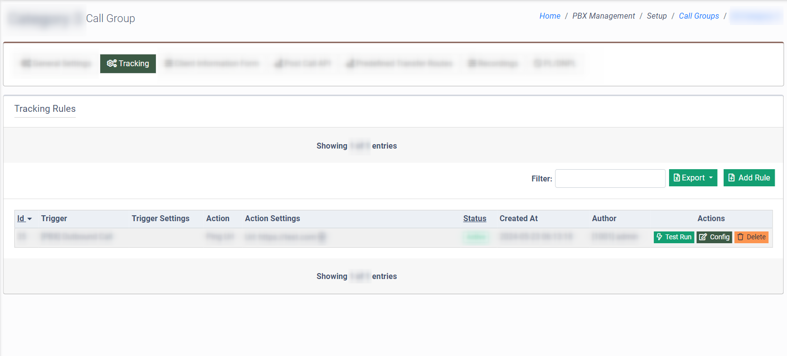Viewport: 787px width, 356px height.
Task: Click the gears icon on Tracking tab
Action: pos(112,63)
